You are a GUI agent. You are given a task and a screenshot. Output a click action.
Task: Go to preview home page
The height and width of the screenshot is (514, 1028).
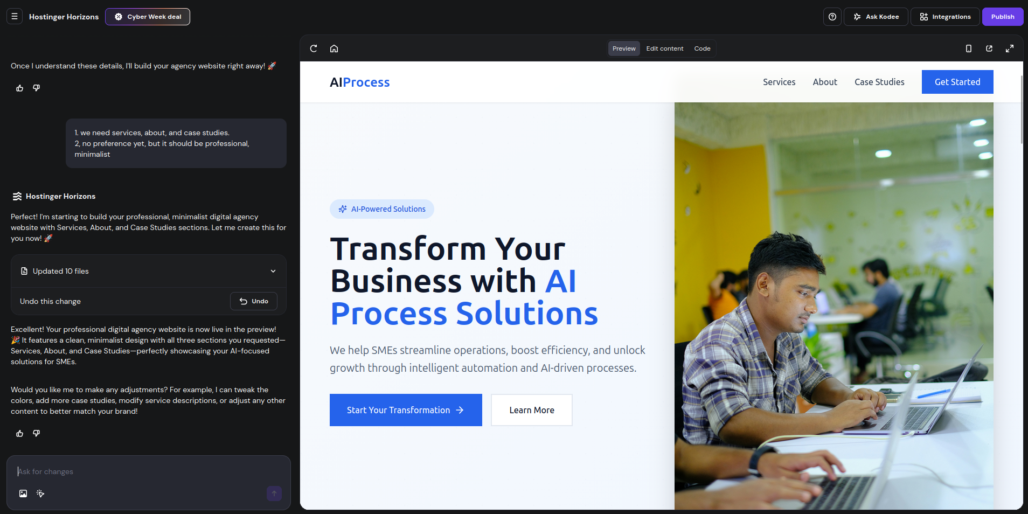(334, 48)
